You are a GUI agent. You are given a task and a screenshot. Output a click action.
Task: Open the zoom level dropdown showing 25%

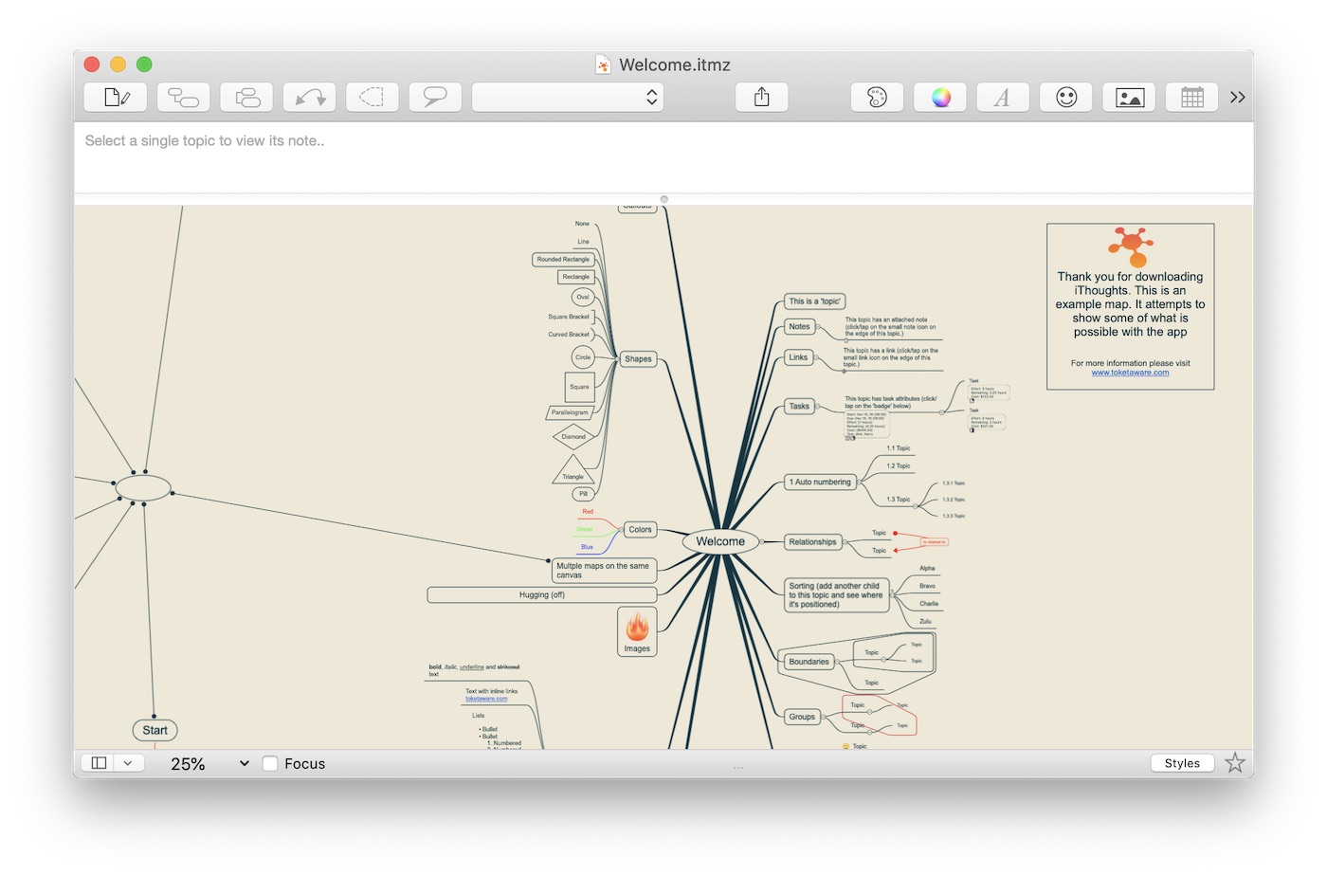(x=243, y=762)
